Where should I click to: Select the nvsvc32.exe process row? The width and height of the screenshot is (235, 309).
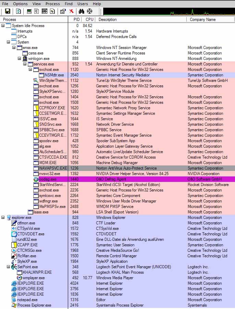point(117,174)
